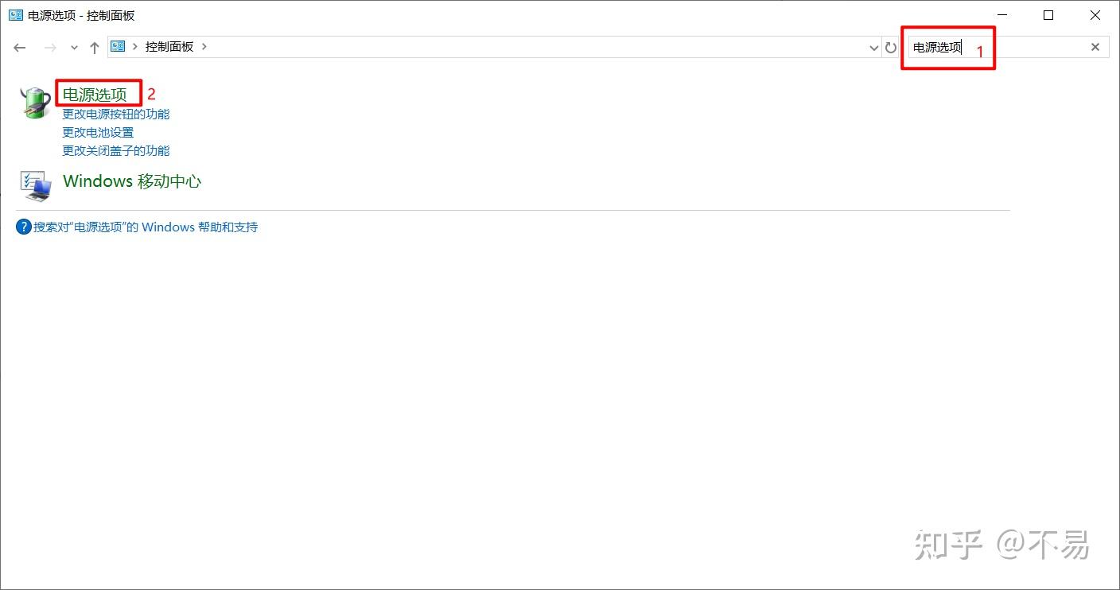Open the 电源选项 heading link
1120x590 pixels.
coord(95,95)
